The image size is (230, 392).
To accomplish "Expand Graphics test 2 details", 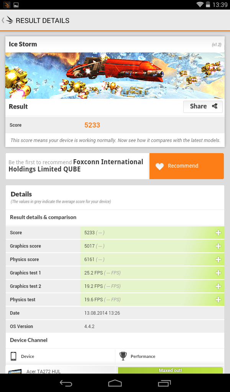I will (218, 286).
